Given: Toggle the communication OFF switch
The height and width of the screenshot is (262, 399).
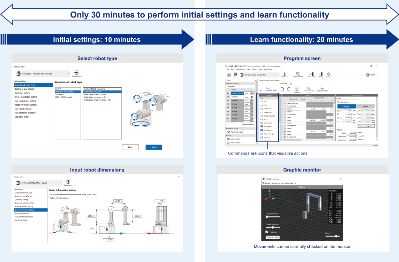Looking at the screenshot, I should [x=298, y=75].
